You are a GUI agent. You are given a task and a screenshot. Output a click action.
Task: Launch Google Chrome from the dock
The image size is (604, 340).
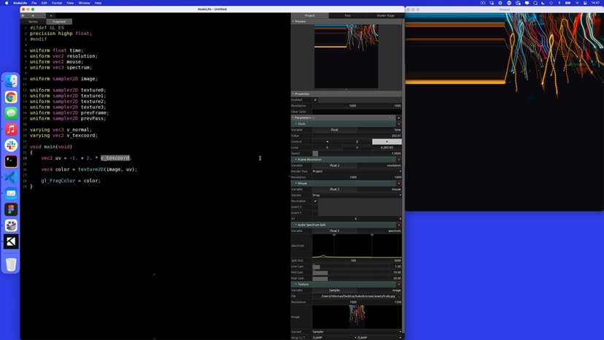tap(11, 97)
